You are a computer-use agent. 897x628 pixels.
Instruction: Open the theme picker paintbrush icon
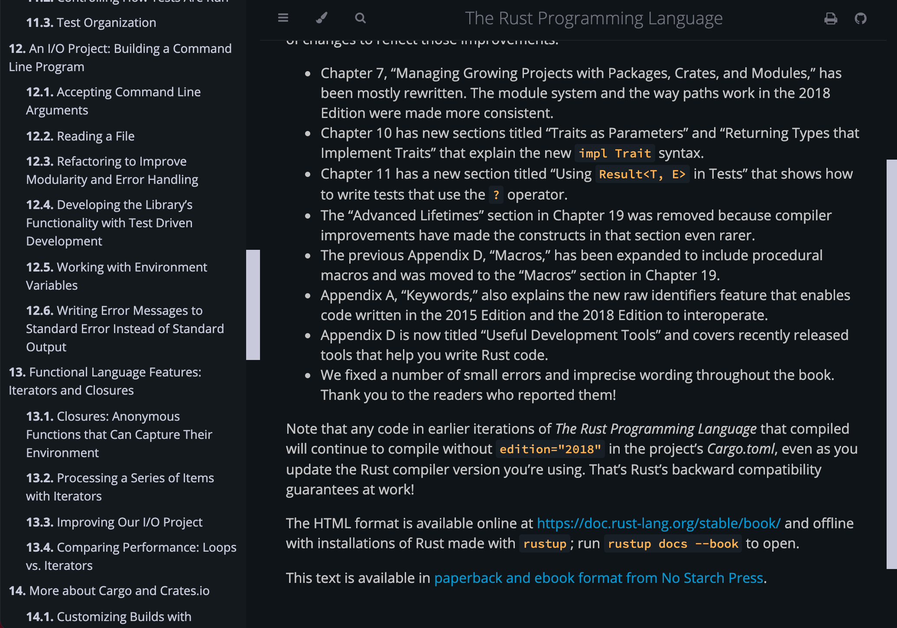click(x=321, y=18)
